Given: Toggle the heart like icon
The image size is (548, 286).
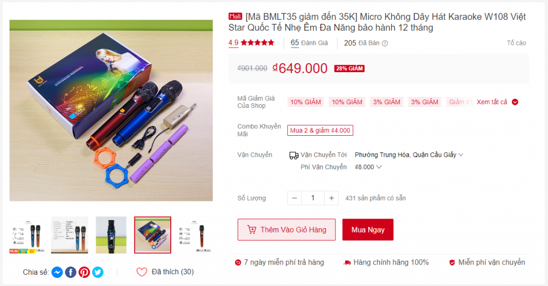Looking at the screenshot, I should (141, 272).
